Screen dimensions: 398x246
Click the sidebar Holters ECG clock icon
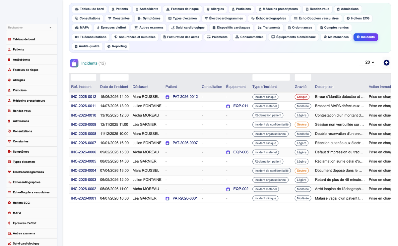[10, 203]
